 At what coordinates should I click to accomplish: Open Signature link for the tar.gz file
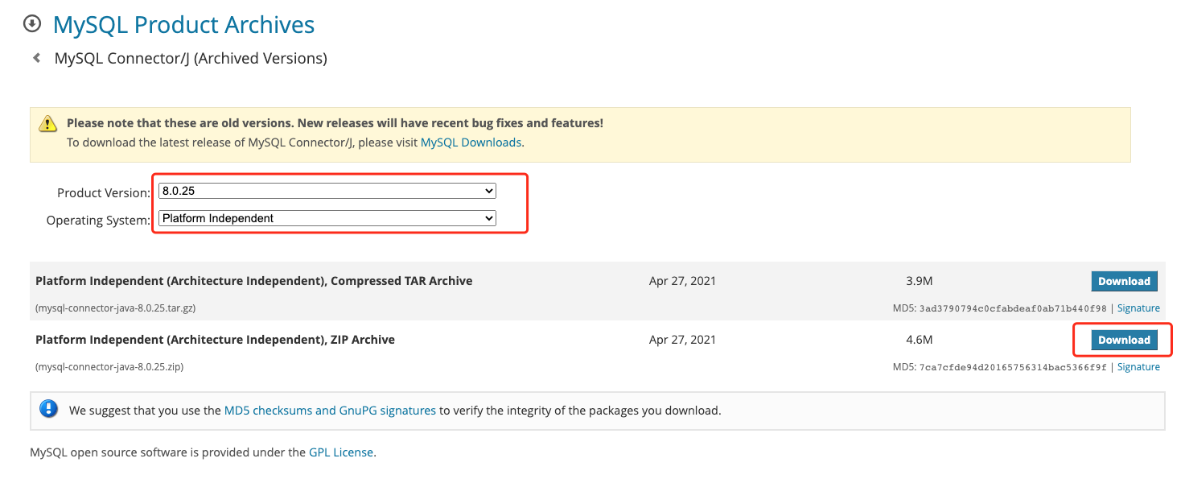pyautogui.click(x=1138, y=308)
